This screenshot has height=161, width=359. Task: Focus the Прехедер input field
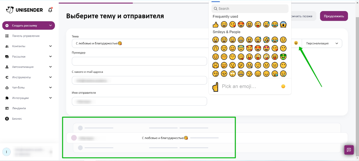point(139,61)
